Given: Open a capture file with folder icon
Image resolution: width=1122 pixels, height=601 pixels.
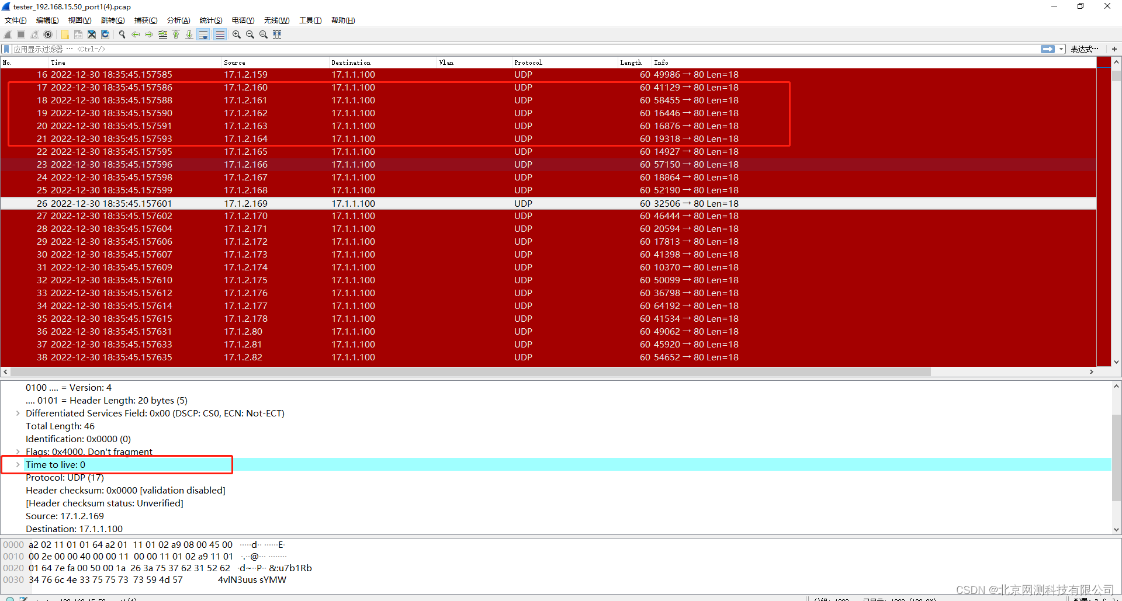Looking at the screenshot, I should click(64, 34).
